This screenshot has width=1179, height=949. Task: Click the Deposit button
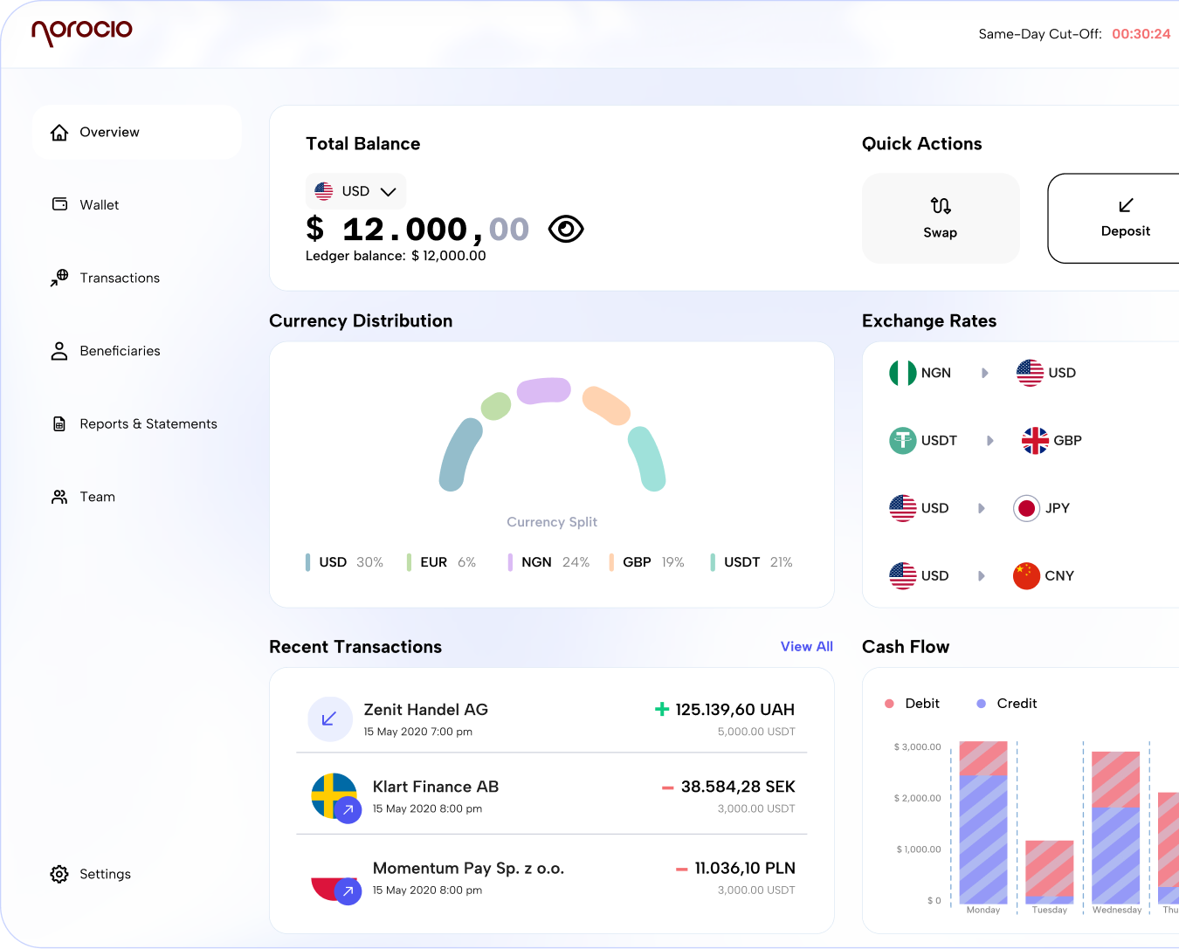[1125, 218]
